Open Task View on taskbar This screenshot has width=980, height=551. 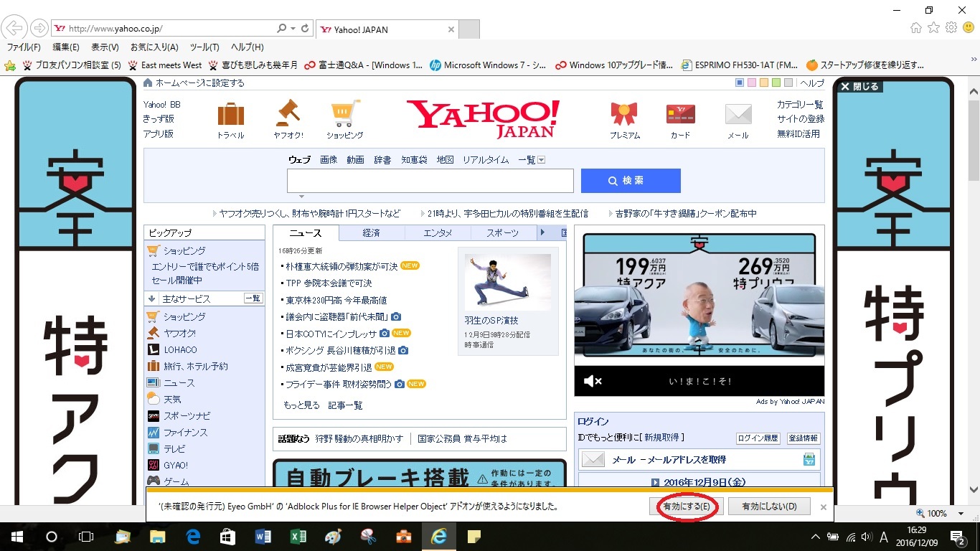(x=85, y=537)
